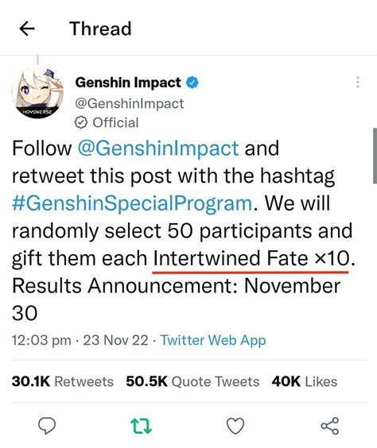The width and height of the screenshot is (377, 448).
Task: Click the @GenshinImpact handle under name
Action: (130, 103)
